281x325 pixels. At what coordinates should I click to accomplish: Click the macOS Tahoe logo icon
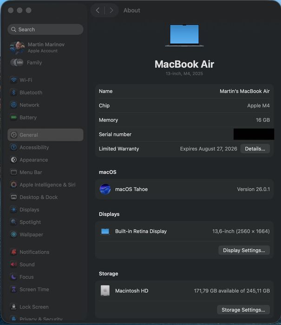(105, 189)
